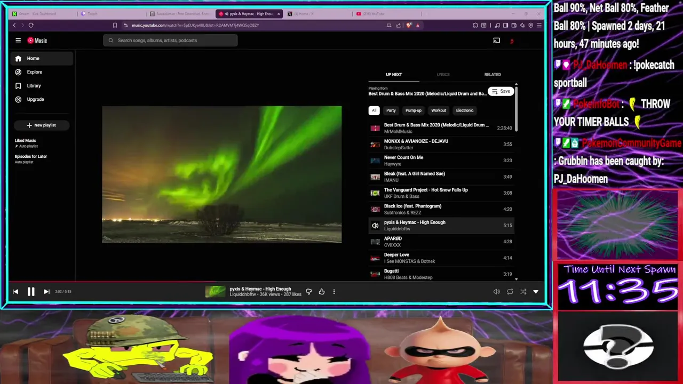Like the song High Enough

[322, 292]
